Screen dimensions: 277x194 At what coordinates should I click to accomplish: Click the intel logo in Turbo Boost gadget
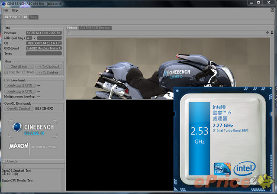point(245,168)
